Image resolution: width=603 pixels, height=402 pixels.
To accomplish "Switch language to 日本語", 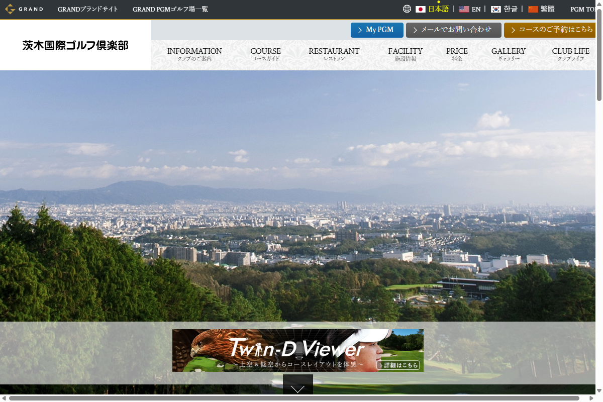I will coord(438,9).
